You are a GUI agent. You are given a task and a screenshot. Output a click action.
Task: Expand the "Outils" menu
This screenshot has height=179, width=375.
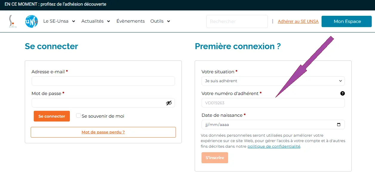(x=160, y=21)
